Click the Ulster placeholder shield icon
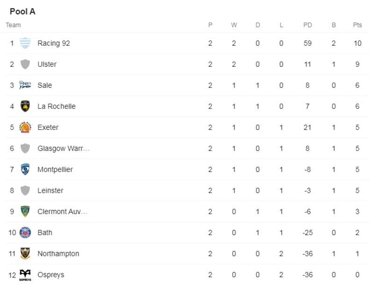 pyautogui.click(x=25, y=64)
